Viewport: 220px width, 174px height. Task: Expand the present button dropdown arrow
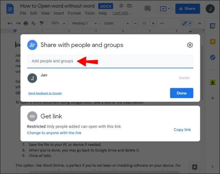(x=169, y=9)
